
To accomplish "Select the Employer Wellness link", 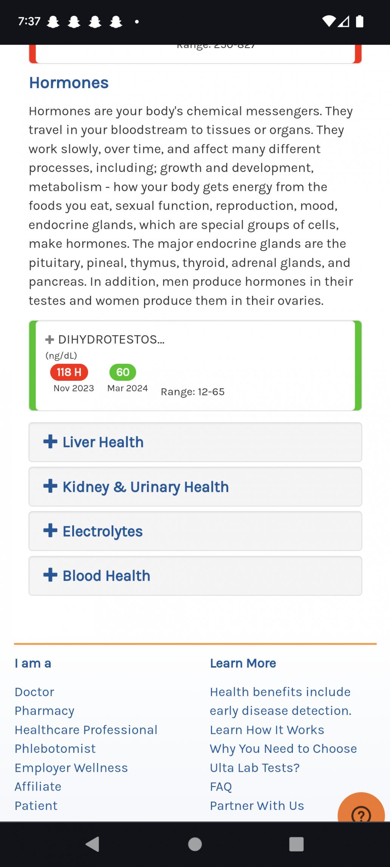I will 71,768.
